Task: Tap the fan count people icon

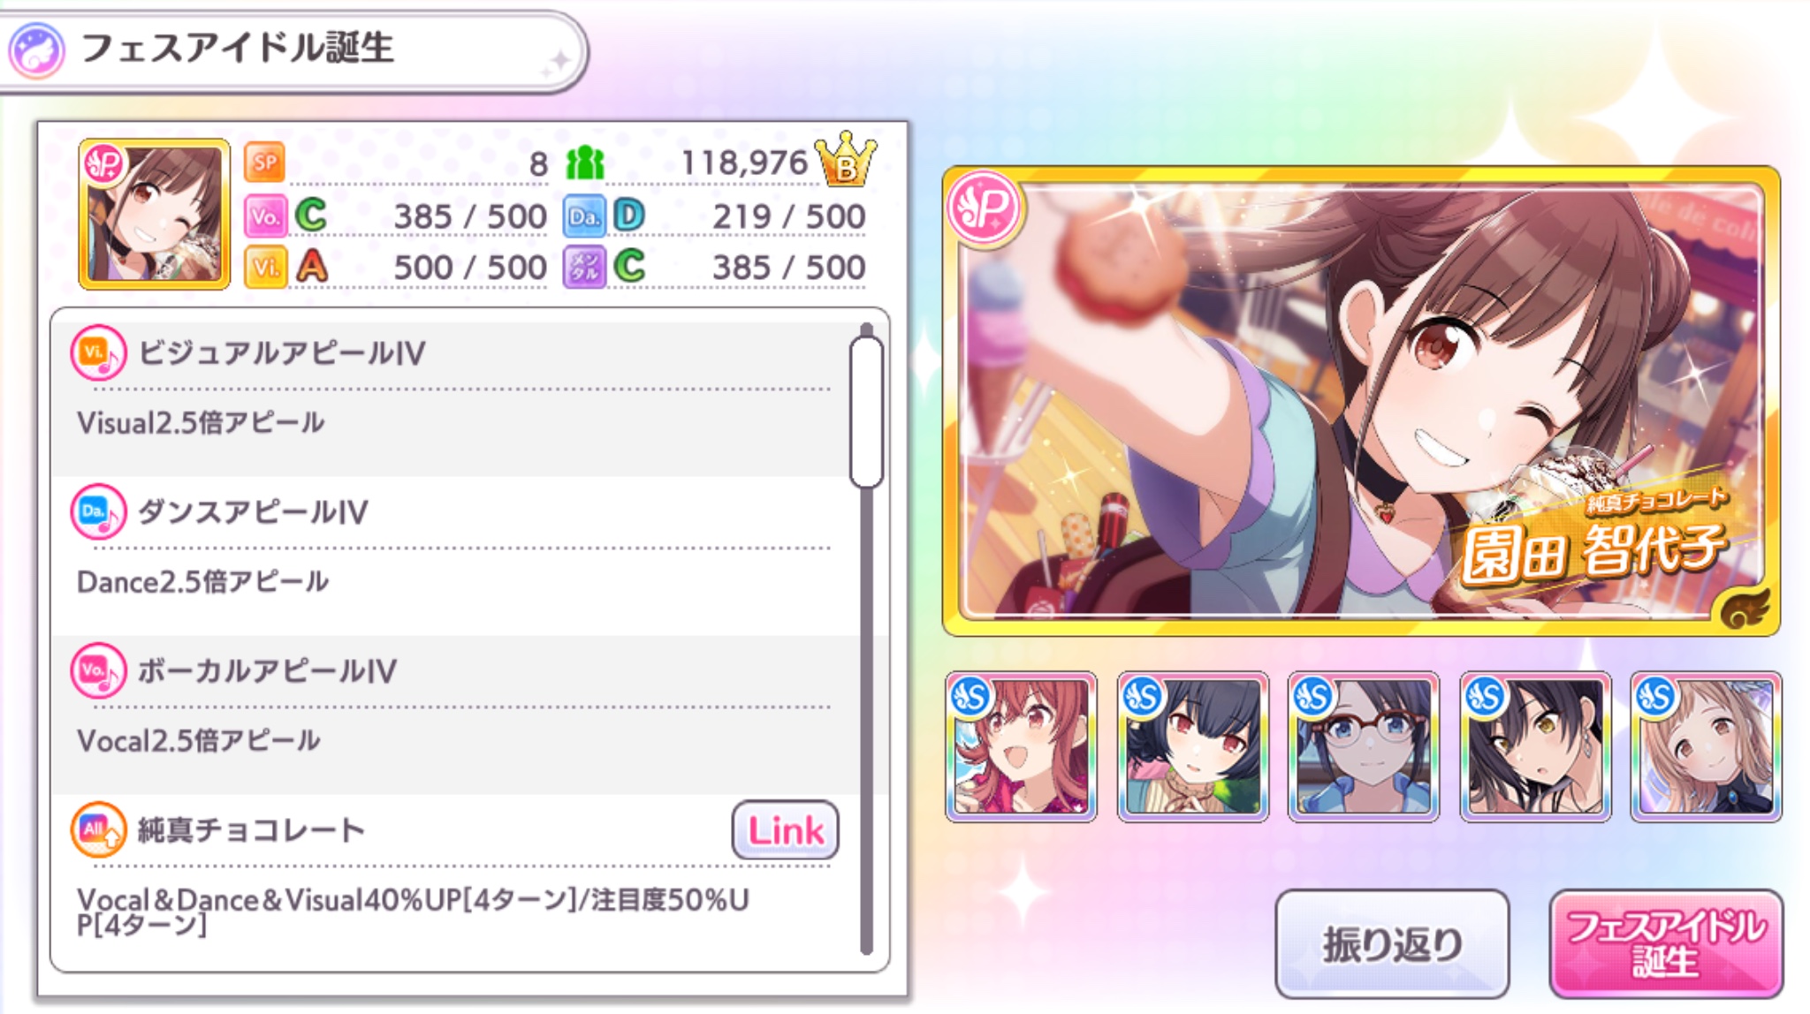Action: [x=585, y=163]
